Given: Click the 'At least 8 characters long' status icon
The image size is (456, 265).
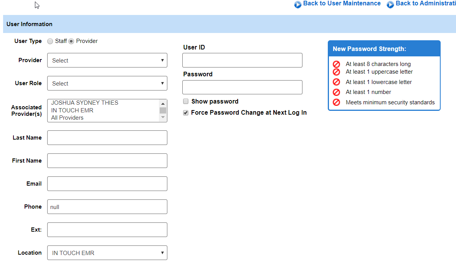Looking at the screenshot, I should [336, 64].
